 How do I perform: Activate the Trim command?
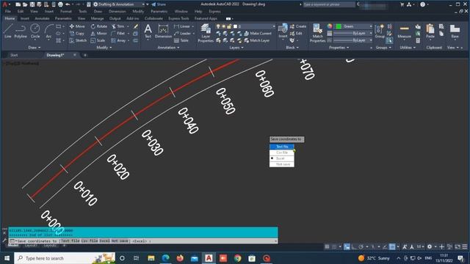[117, 26]
